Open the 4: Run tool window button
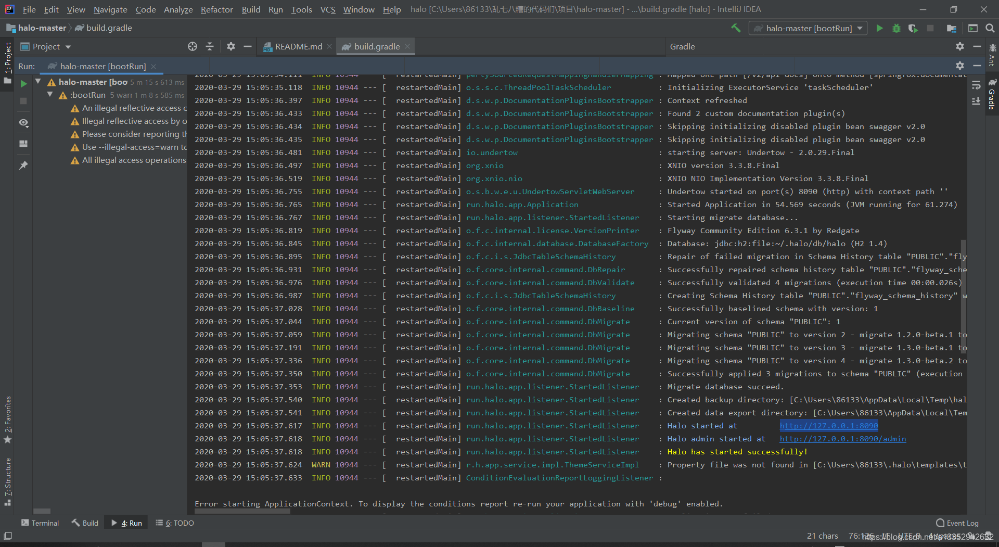 point(126,523)
